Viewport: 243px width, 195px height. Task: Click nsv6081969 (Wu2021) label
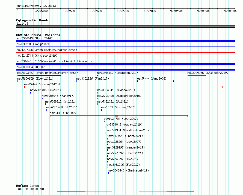(x=62, y=107)
